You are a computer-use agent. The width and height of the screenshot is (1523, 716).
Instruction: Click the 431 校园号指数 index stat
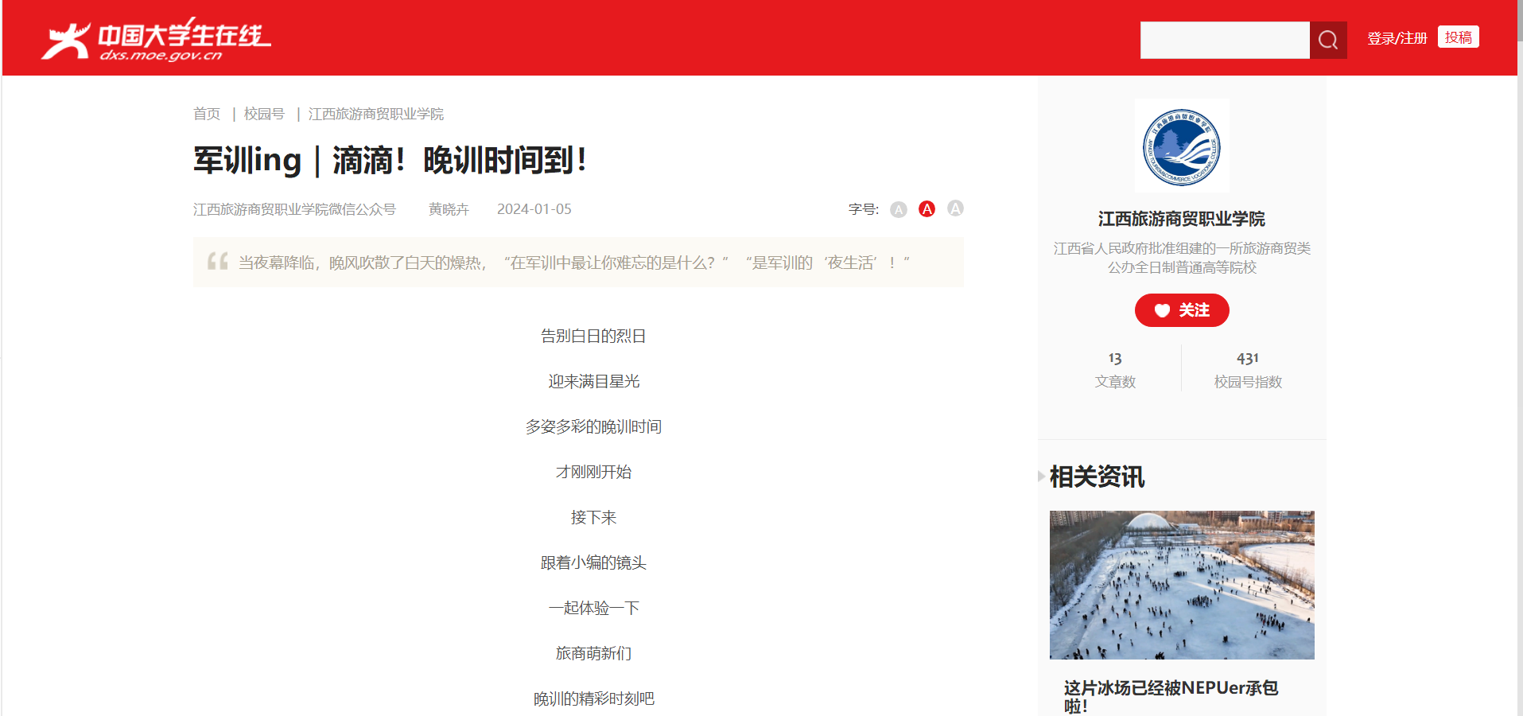click(1247, 370)
